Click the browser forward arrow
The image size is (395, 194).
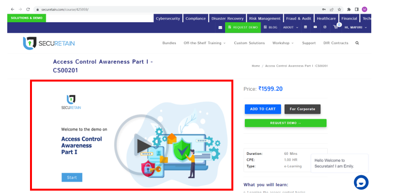(20, 9)
